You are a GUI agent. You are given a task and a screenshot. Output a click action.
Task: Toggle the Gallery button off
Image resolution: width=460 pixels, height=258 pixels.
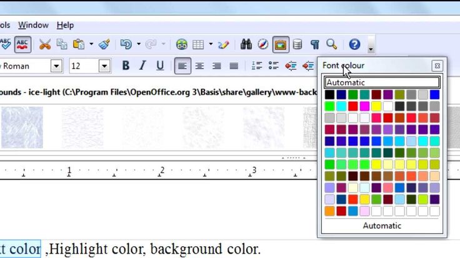tap(281, 44)
